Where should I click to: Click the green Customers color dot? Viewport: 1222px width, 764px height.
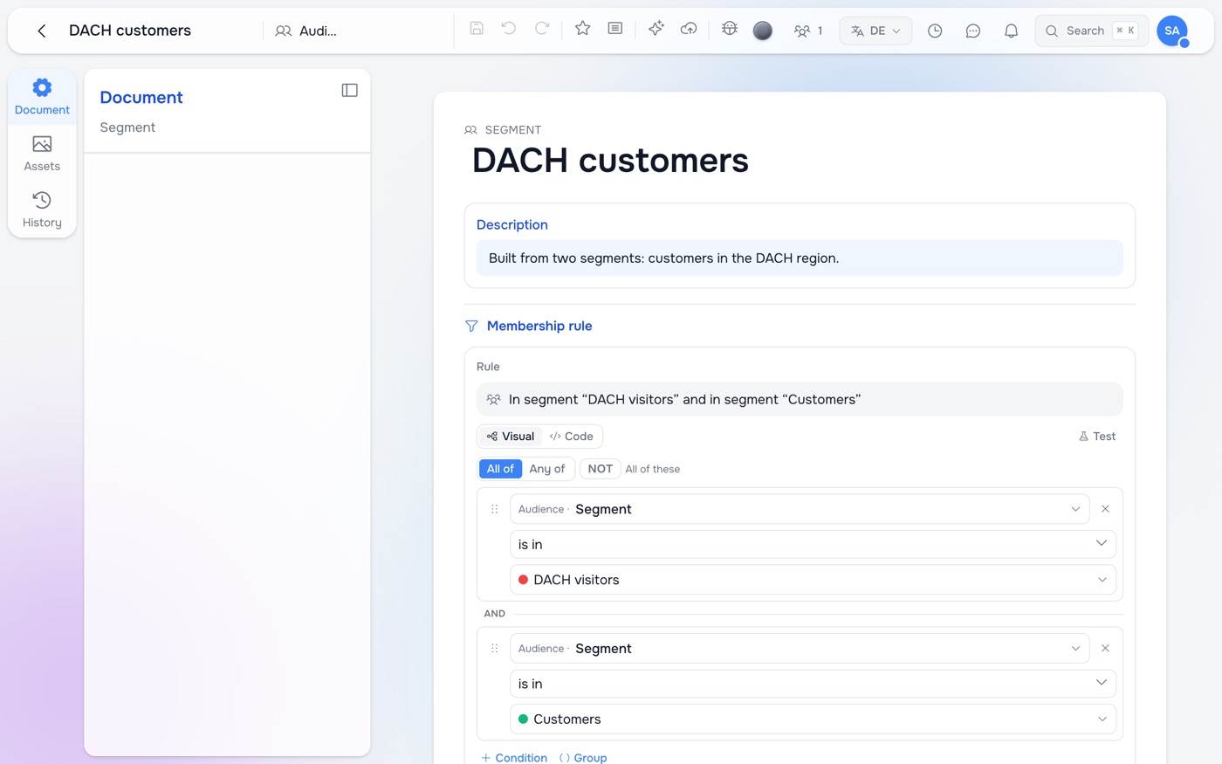[524, 719]
